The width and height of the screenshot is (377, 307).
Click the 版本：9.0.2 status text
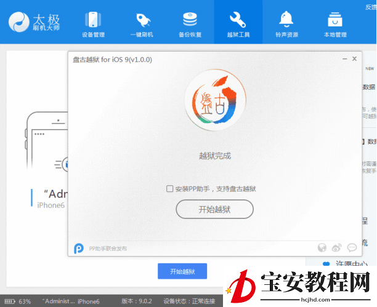point(137,301)
